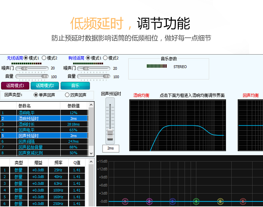Viewport: 263px width, 207px height.
Task: Click the 250Hz frequency cell
Action: pyautogui.click(x=58, y=203)
